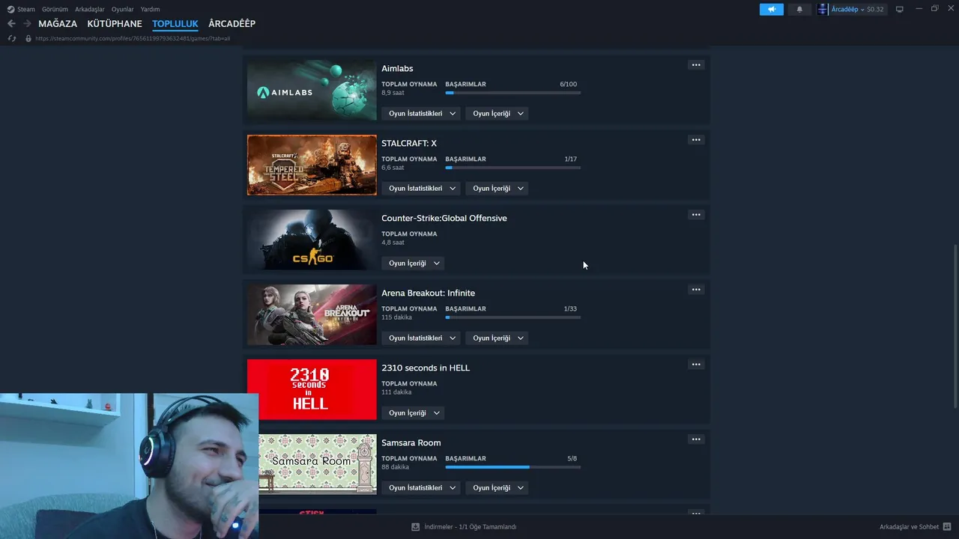Open the STALCRAFT: X title link

coord(409,143)
